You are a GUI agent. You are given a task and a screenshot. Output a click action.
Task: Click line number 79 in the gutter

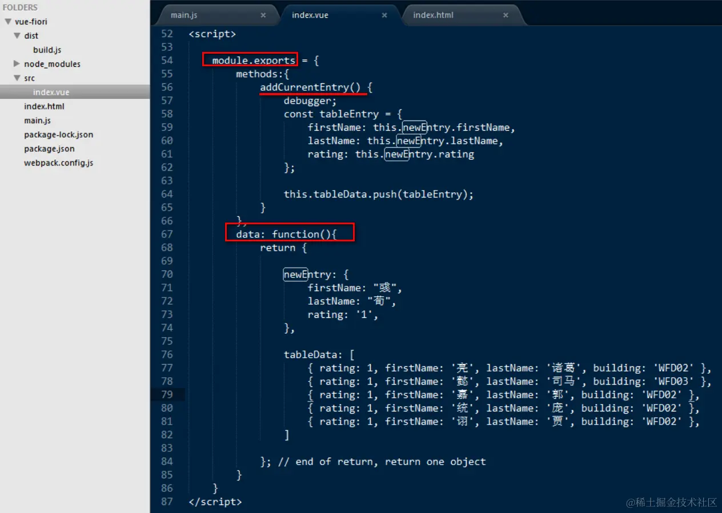click(167, 394)
